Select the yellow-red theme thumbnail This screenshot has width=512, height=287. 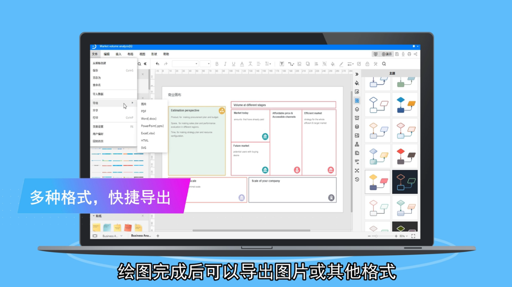pyautogui.click(x=378, y=182)
